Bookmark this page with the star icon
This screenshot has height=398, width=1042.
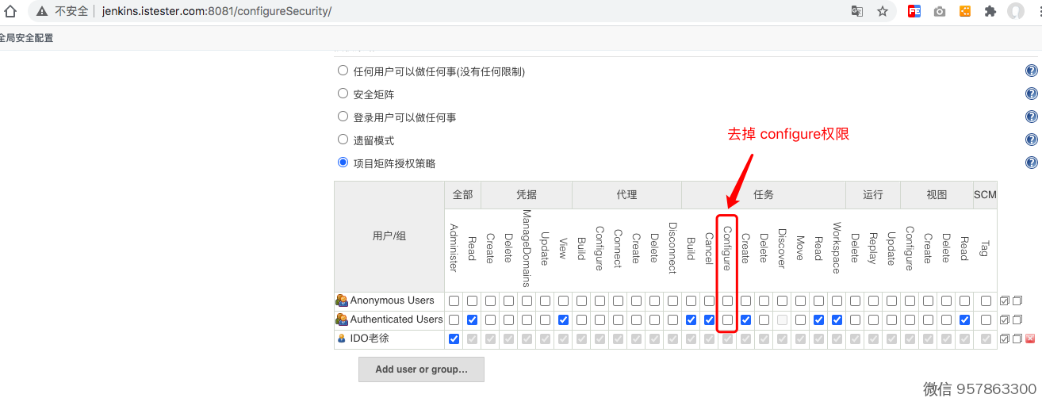[x=883, y=12]
